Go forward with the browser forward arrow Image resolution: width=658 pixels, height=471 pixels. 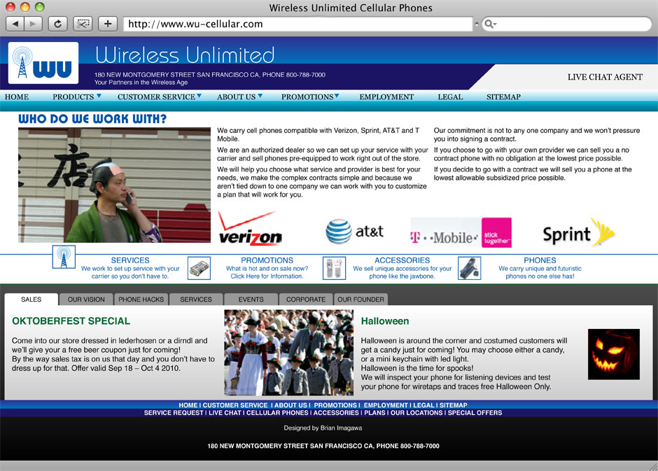(x=33, y=24)
